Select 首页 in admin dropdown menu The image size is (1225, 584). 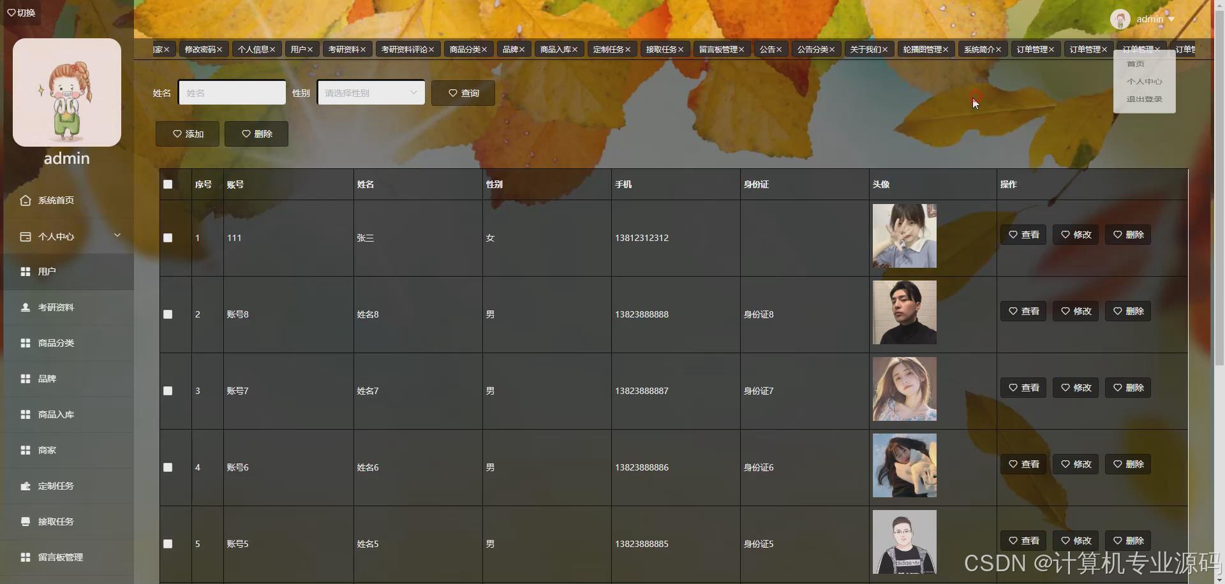1136,64
